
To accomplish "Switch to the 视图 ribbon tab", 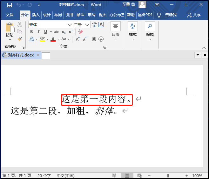I will (x=102, y=15).
